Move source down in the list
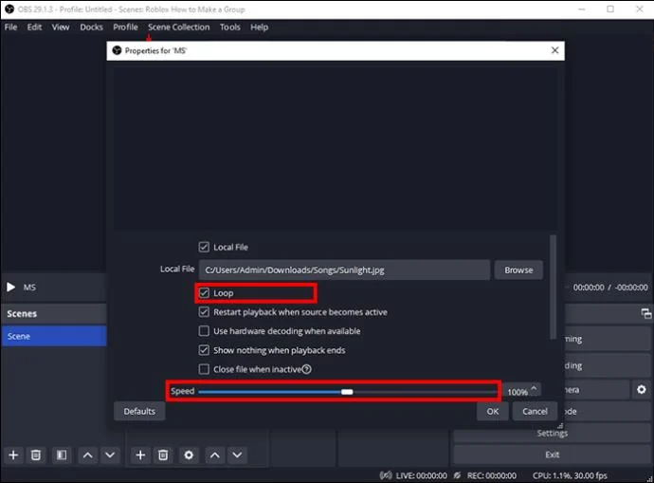 [x=237, y=455]
